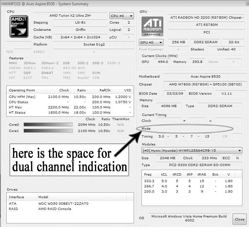Viewport: 249px width, 227px height.
Task: Click the module size 2048 MB field
Action: pyautogui.click(x=167, y=158)
